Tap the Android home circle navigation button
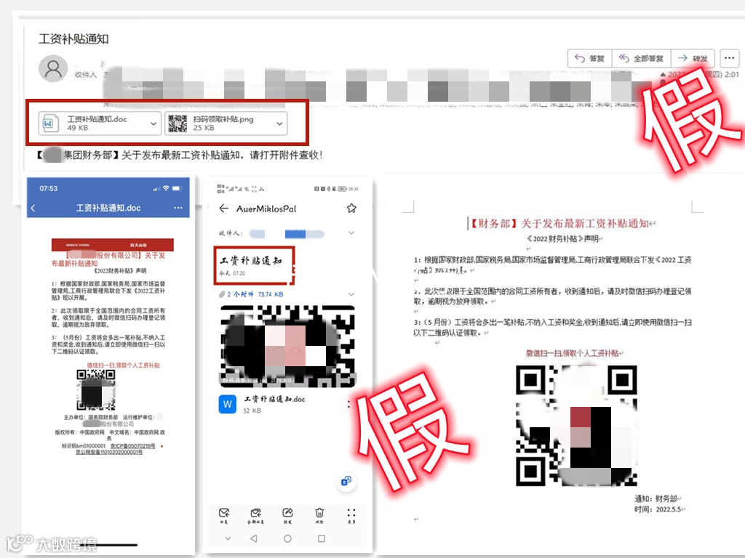Screen dimensions: 745x558 tap(287, 538)
